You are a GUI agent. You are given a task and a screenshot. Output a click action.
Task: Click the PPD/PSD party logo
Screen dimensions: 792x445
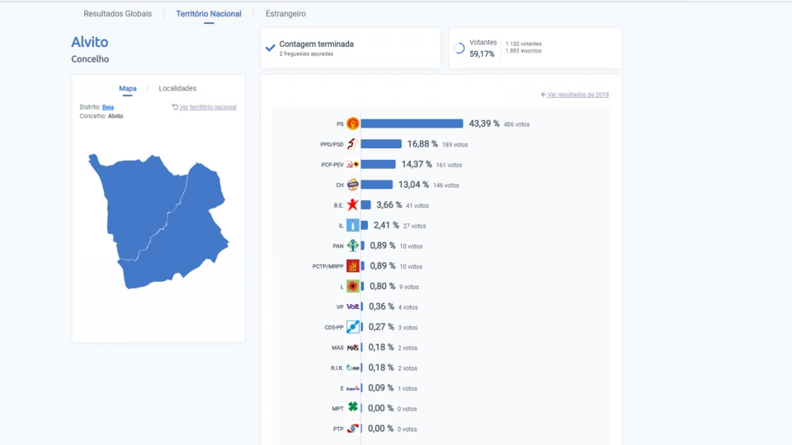(x=352, y=144)
